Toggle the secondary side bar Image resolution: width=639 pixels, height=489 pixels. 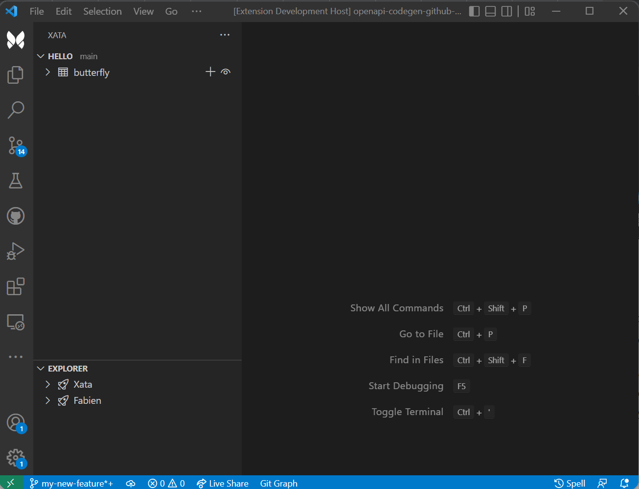pos(507,11)
